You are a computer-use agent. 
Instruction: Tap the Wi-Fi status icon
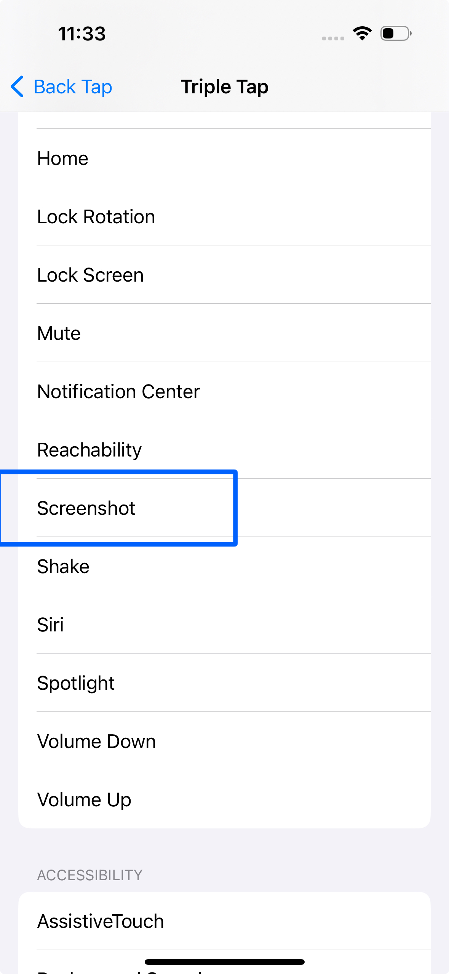click(x=362, y=34)
